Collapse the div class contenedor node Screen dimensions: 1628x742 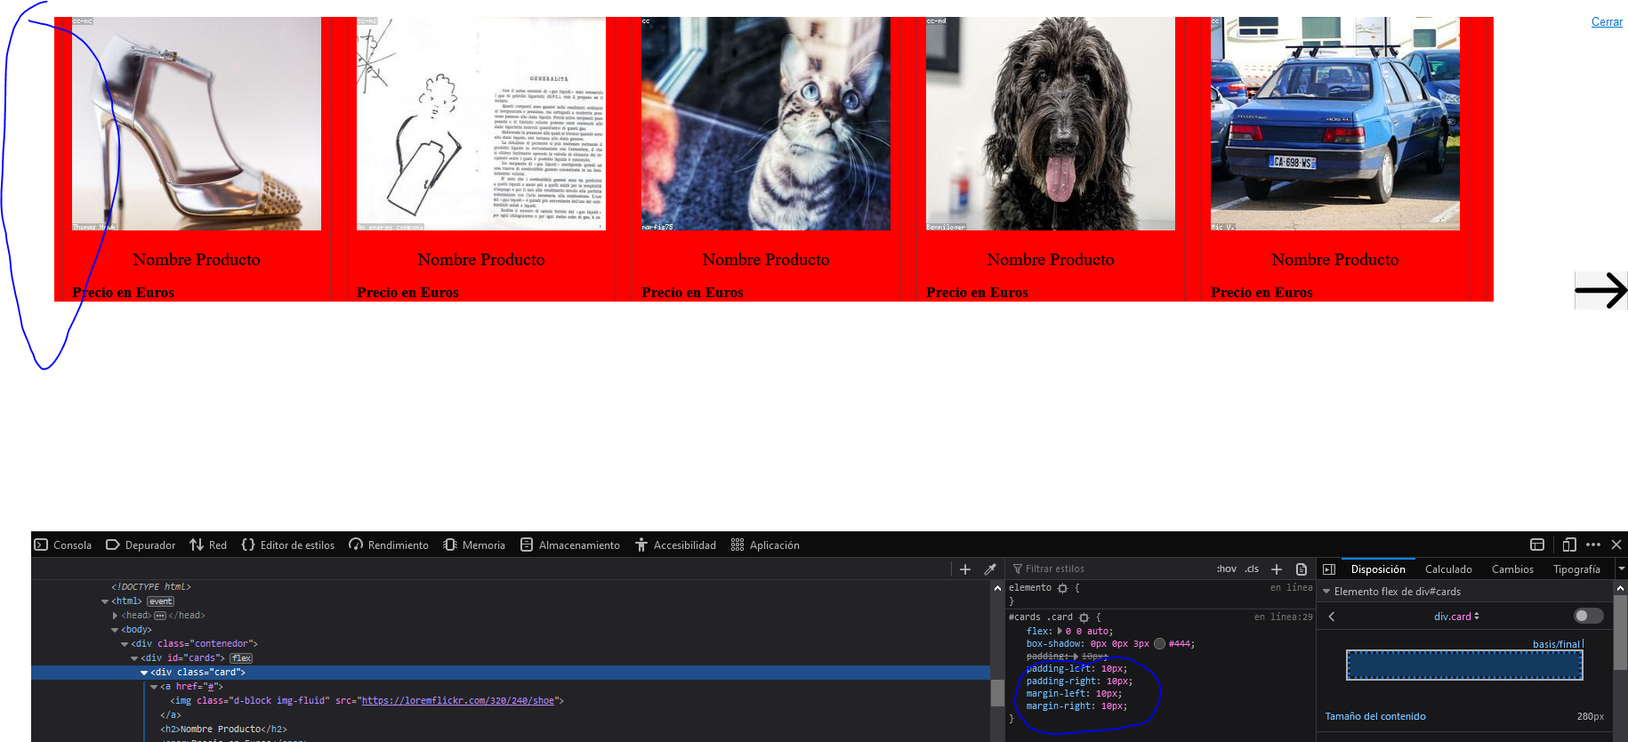point(125,644)
